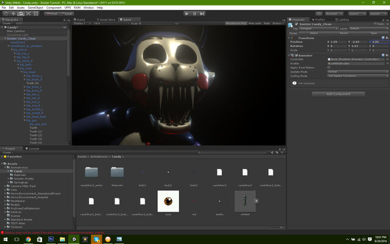Viewport: 390px width, 244px height.
Task: Toggle Mute audio in Game view
Action: 255,23
